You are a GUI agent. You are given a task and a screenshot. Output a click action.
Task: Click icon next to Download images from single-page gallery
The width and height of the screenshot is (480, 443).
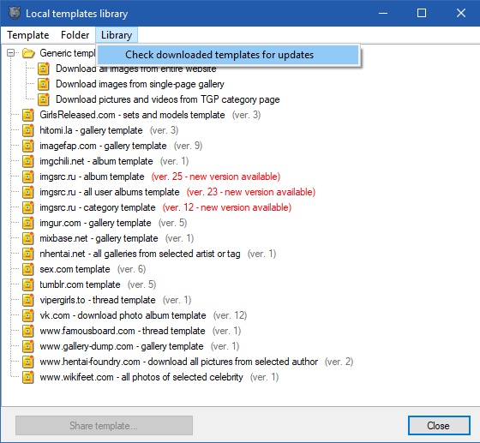coord(44,84)
